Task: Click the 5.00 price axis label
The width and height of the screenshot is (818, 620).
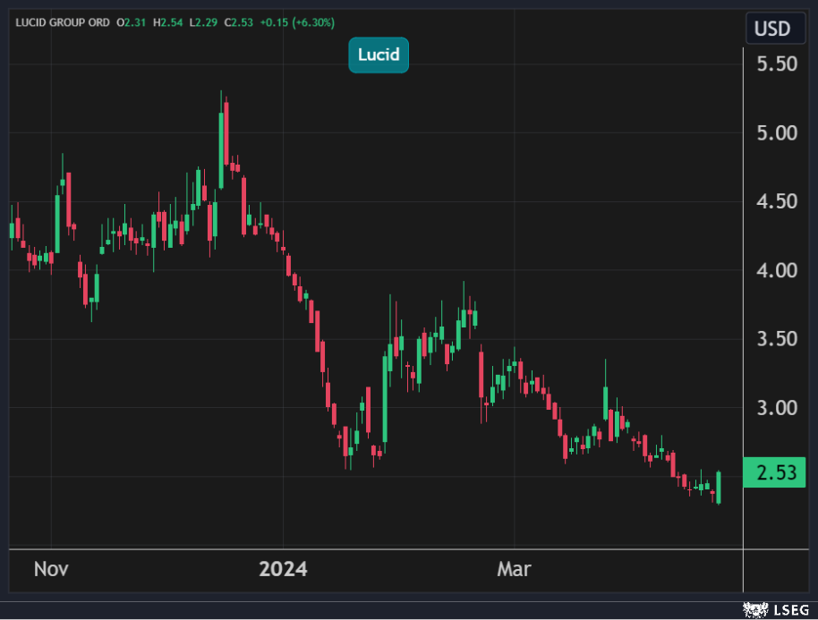Action: [775, 133]
